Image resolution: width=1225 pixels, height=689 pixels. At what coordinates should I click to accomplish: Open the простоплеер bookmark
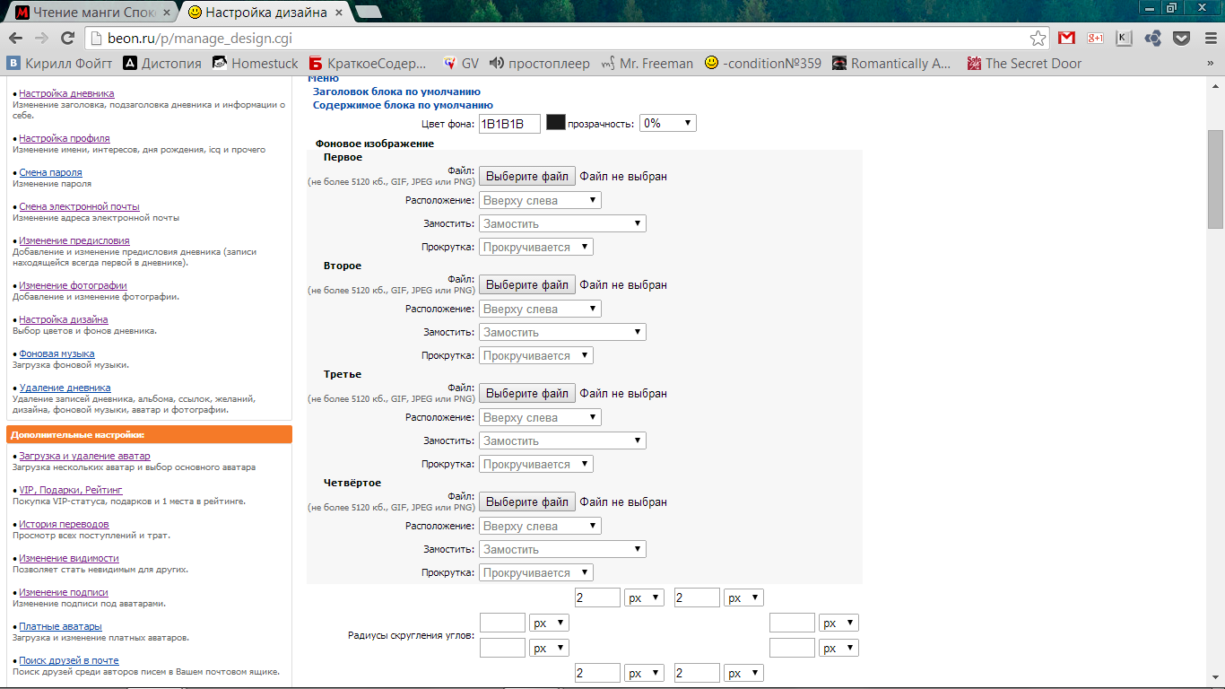540,64
